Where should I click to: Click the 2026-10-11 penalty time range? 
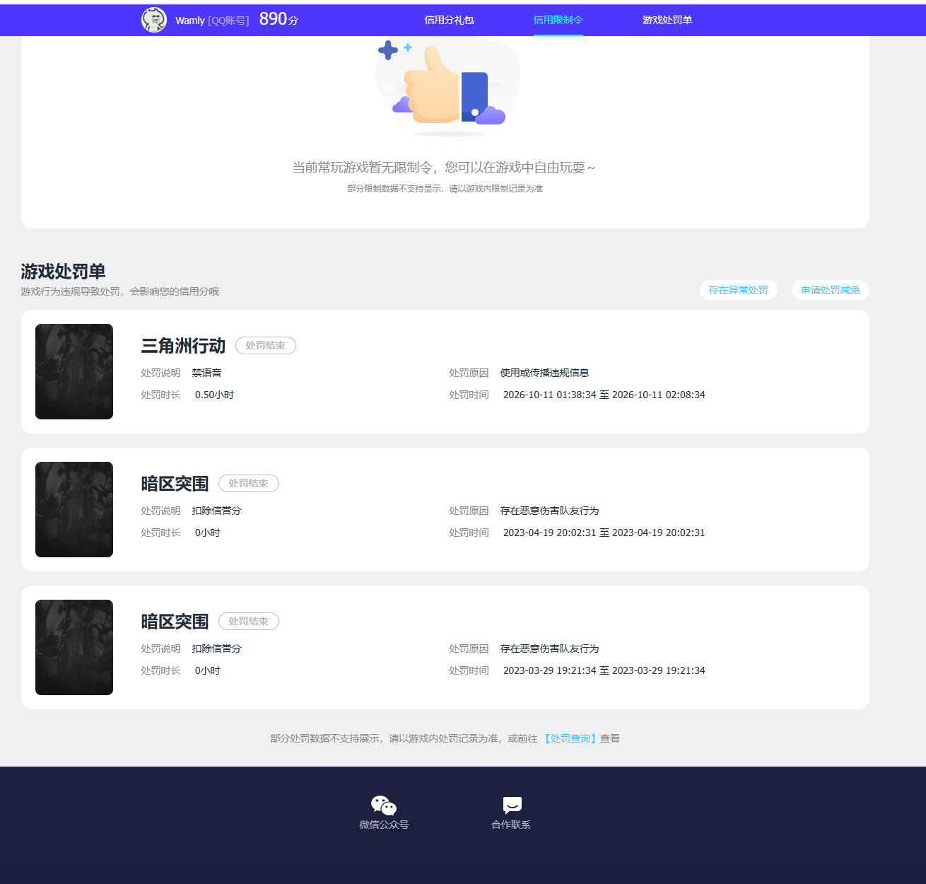coord(604,395)
